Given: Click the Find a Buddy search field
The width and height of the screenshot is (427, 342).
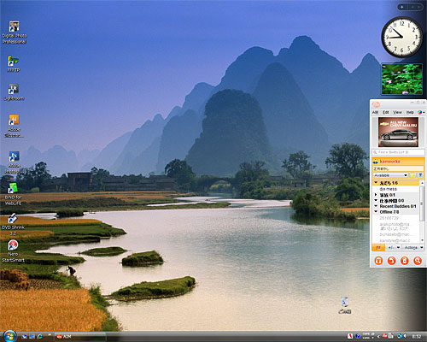Looking at the screenshot, I should coord(398,152).
